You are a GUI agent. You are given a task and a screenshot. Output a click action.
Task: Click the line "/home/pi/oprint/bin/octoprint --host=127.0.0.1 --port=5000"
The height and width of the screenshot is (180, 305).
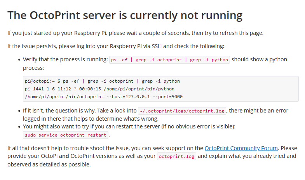(x=104, y=97)
